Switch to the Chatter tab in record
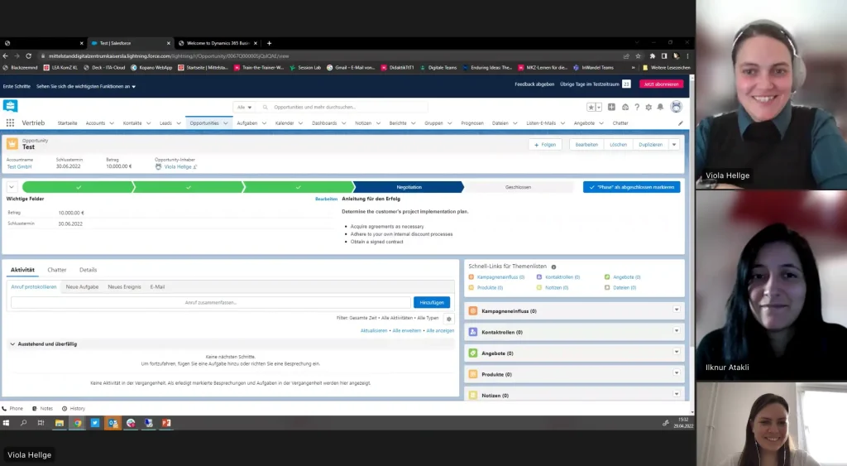The image size is (847, 466). 57,270
